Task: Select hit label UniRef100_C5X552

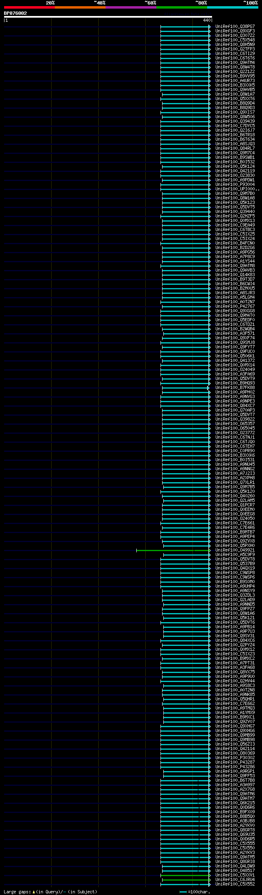Action: click(235, 884)
